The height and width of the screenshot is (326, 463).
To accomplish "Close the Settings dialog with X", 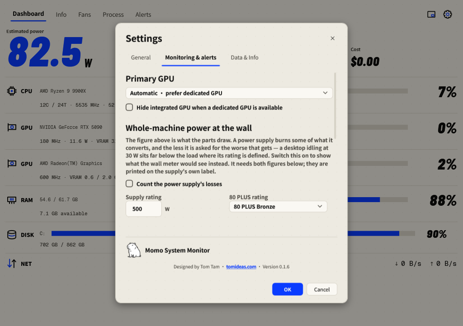I will point(332,38).
